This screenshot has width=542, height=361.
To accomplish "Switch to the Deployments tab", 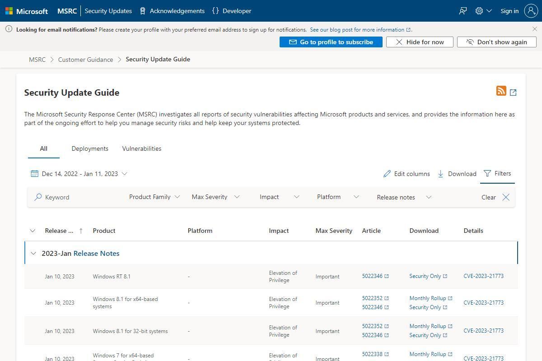I will tap(90, 148).
